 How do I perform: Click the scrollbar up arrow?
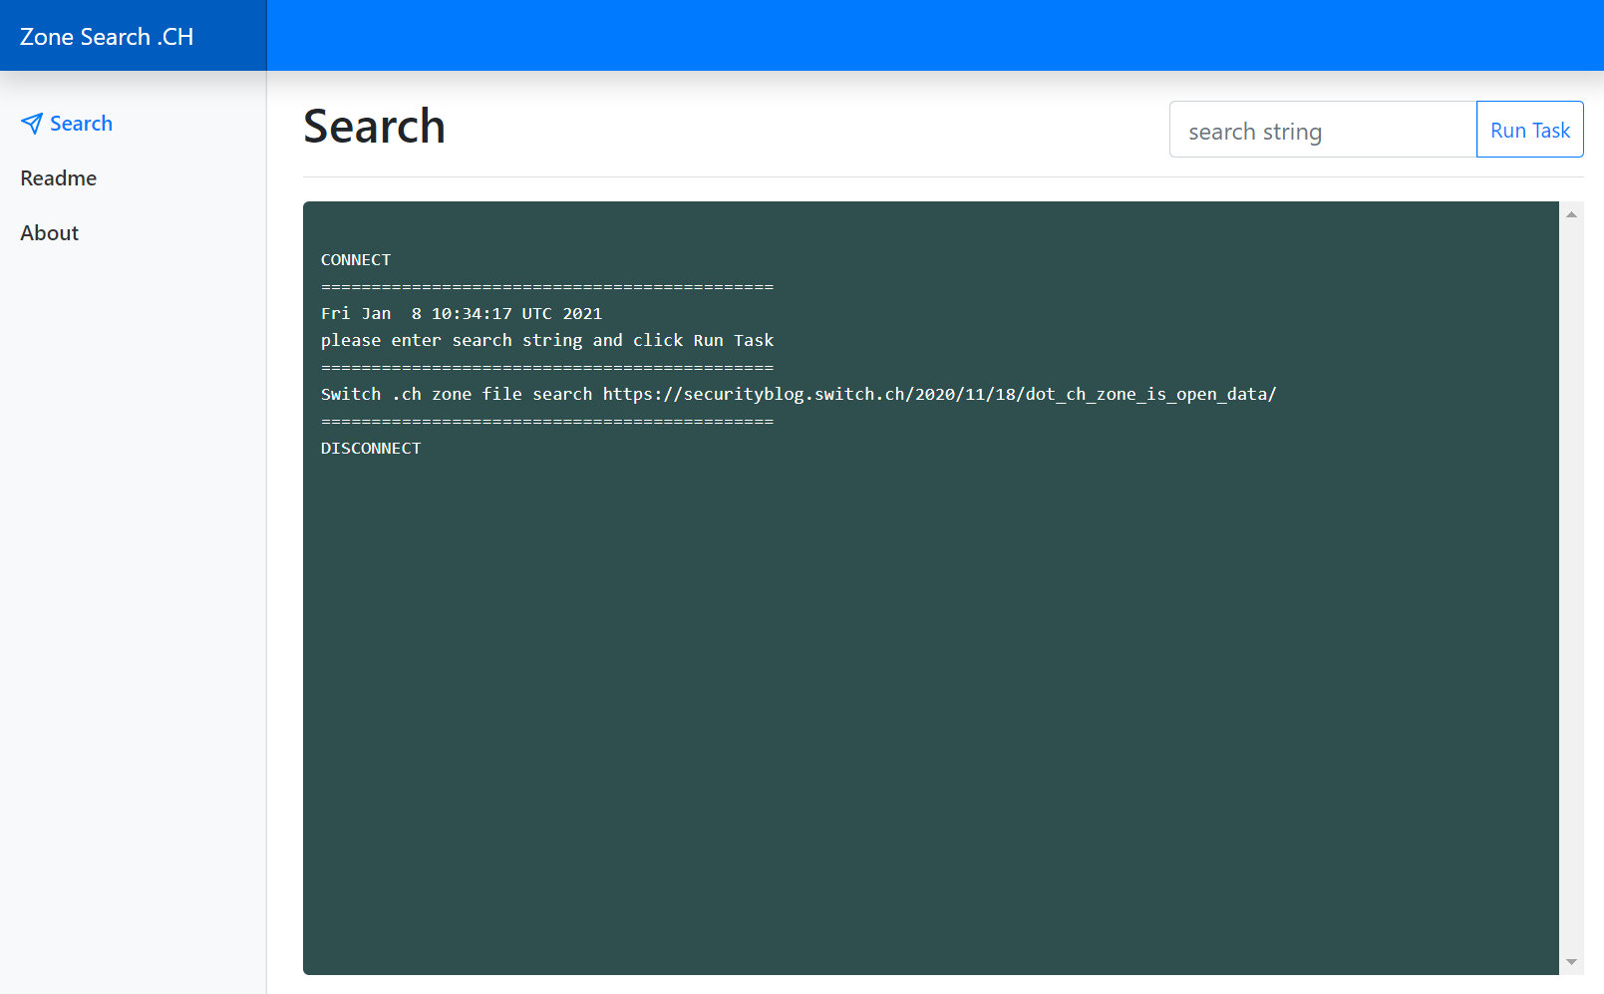1570,212
